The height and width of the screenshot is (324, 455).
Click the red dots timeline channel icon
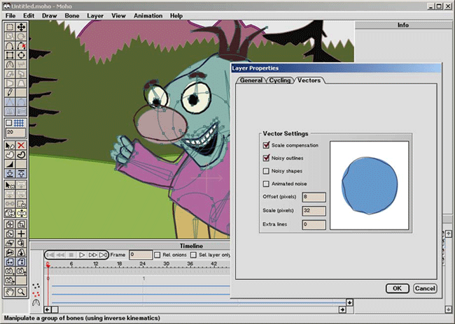(36, 295)
